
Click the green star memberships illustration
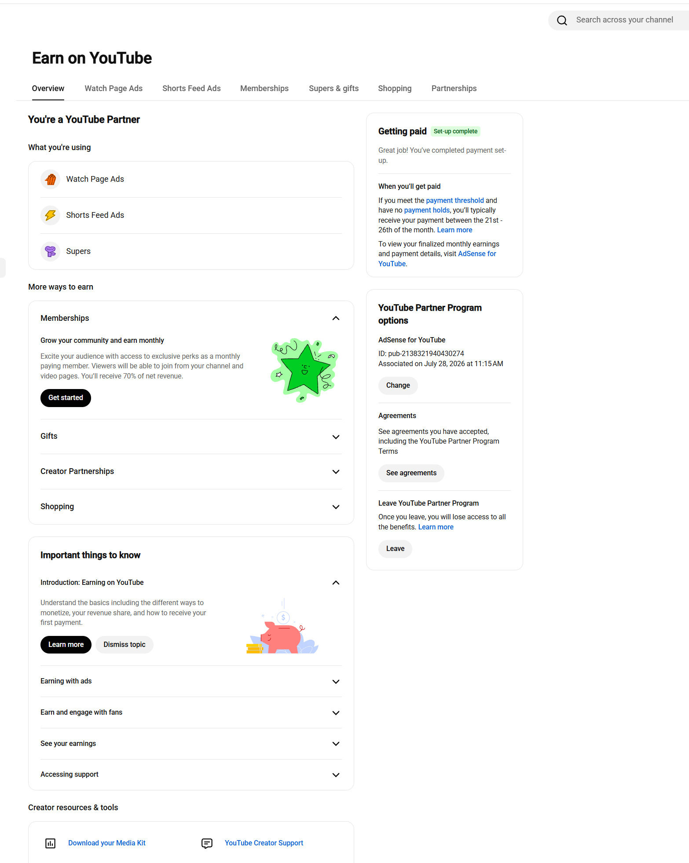(x=304, y=370)
